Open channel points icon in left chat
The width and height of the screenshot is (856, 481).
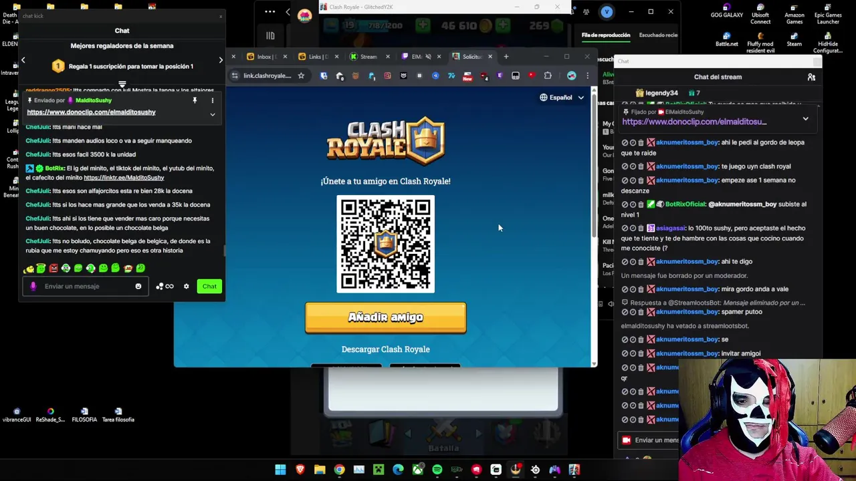pos(165,287)
